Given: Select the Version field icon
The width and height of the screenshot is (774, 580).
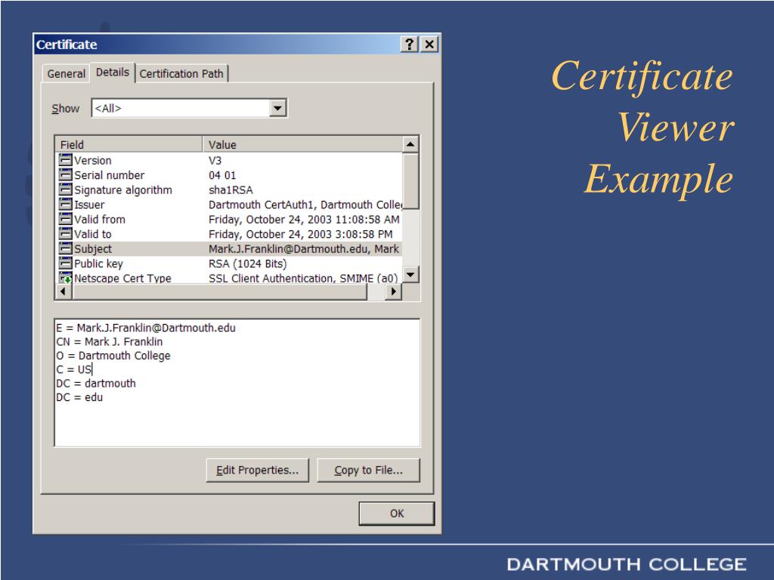Looking at the screenshot, I should point(65,160).
